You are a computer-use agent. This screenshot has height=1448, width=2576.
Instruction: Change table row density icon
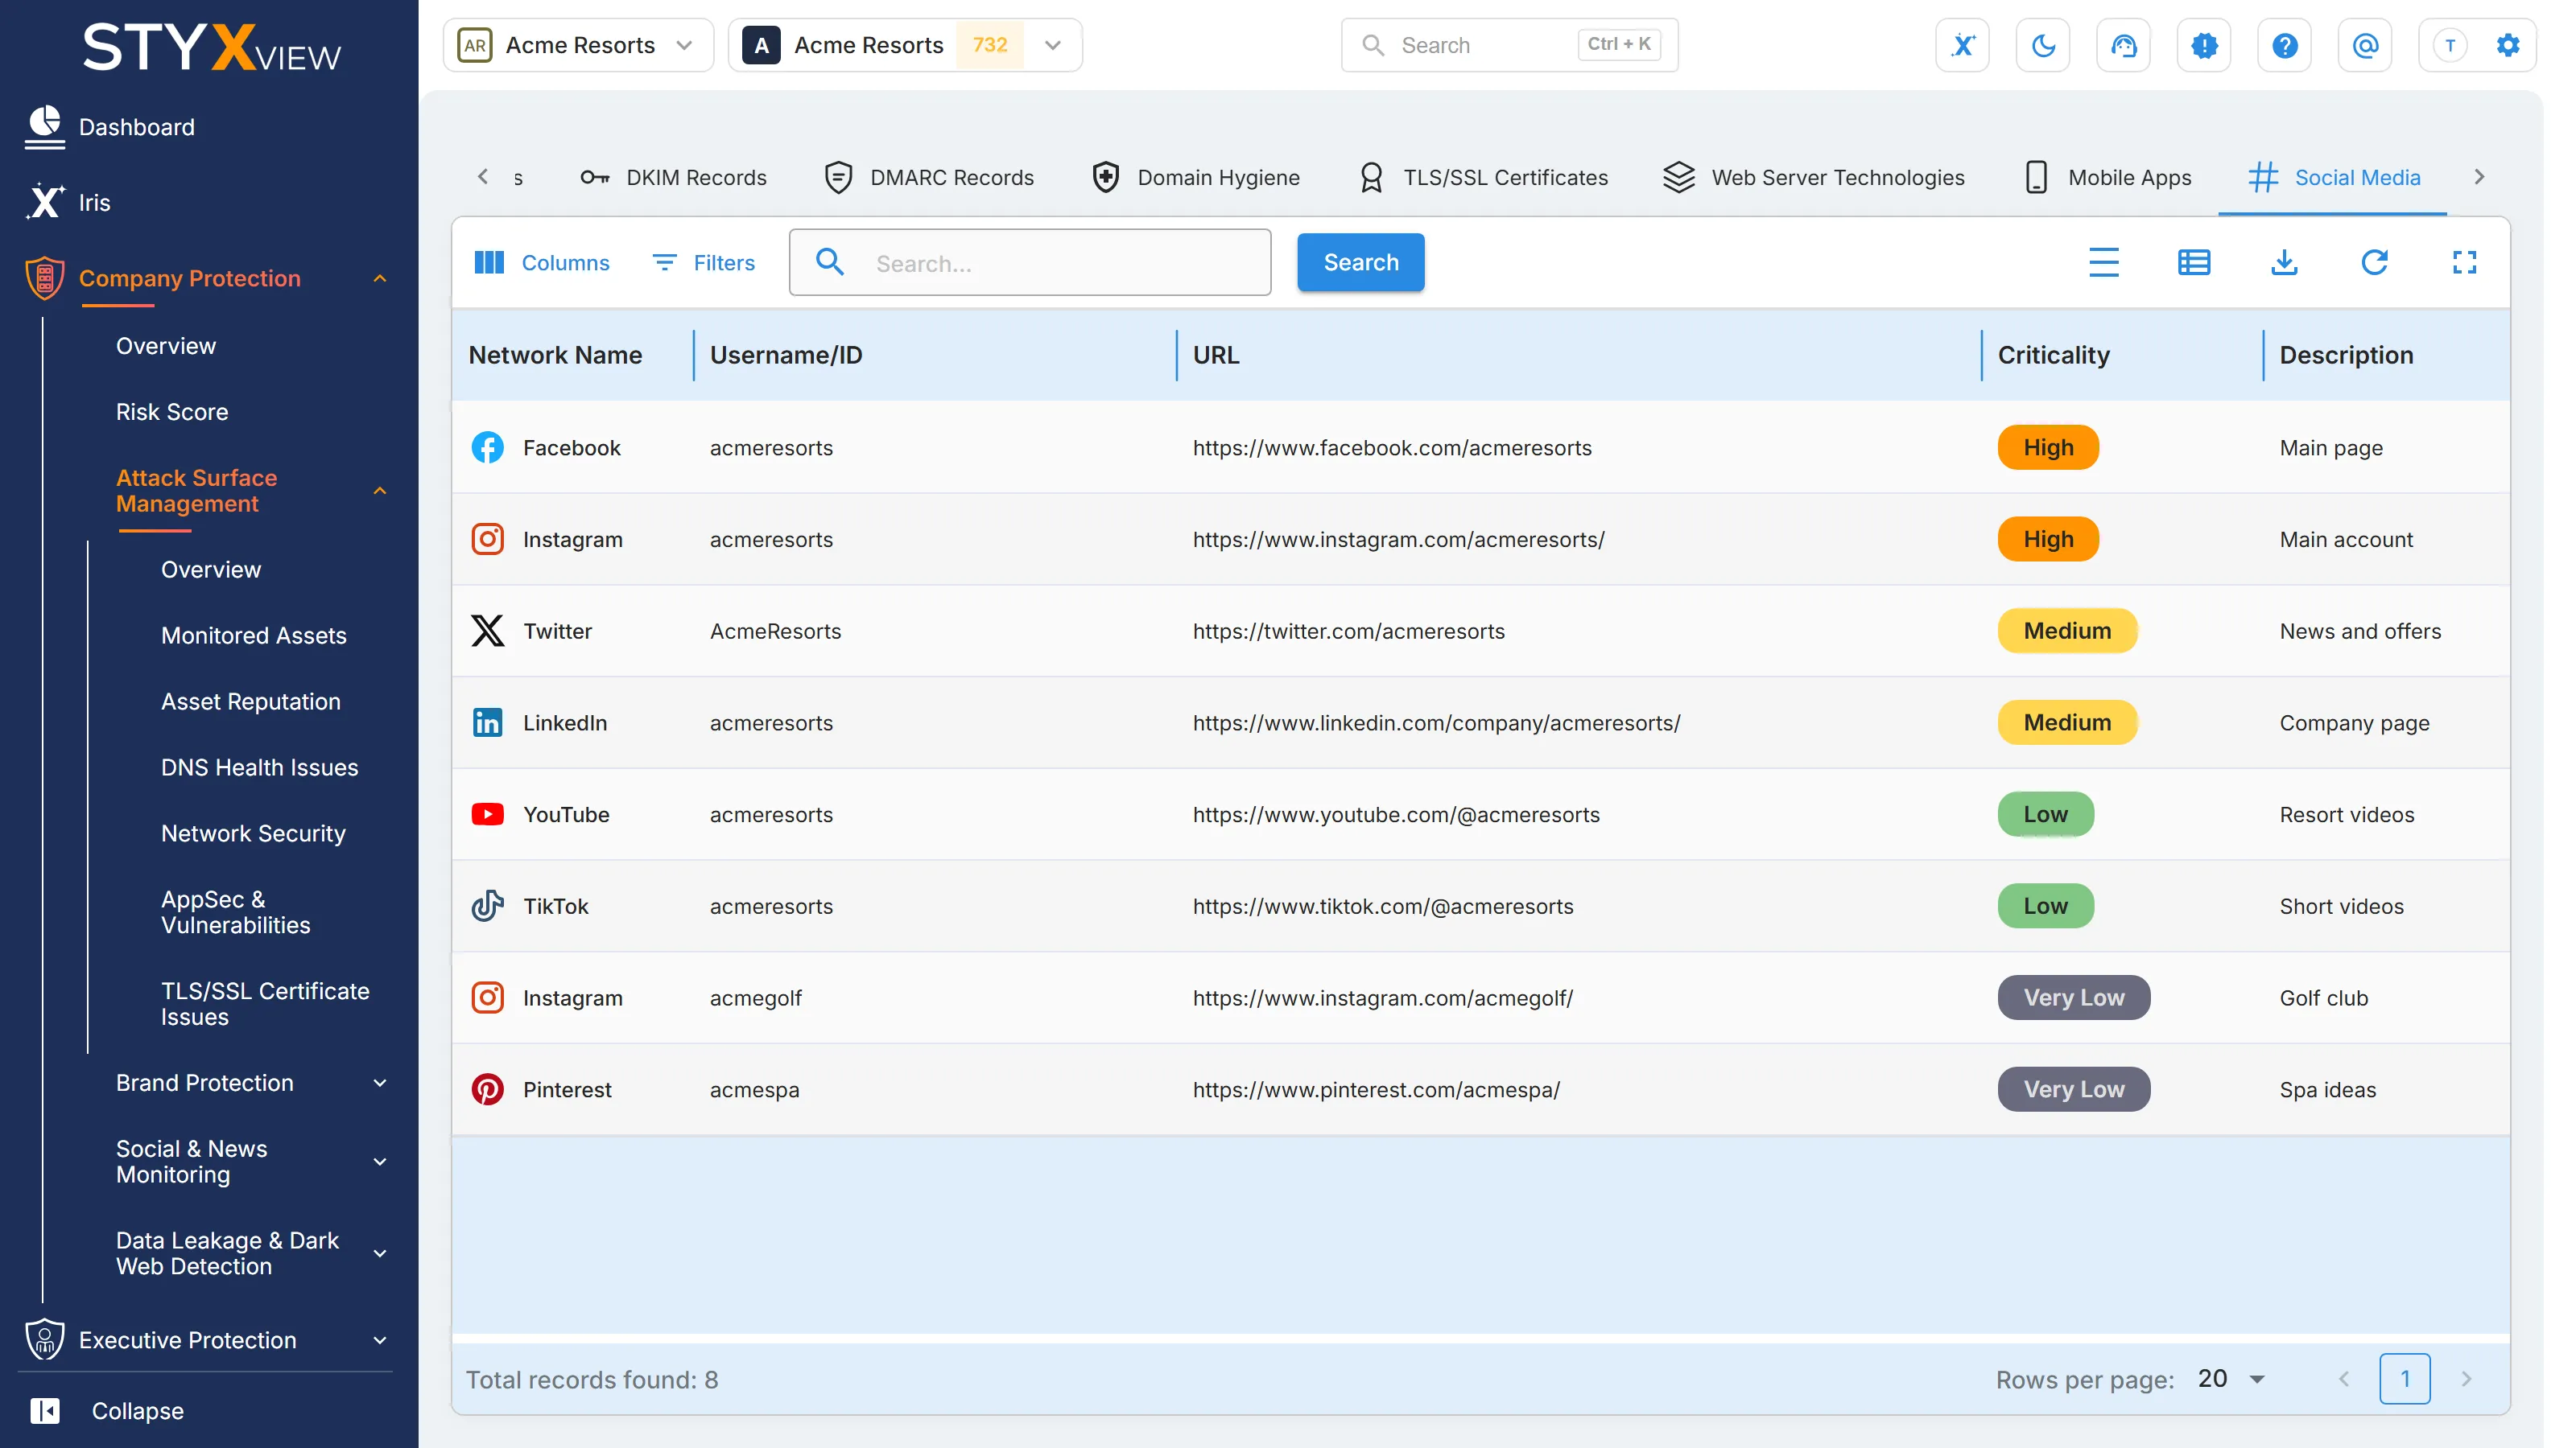point(2103,261)
